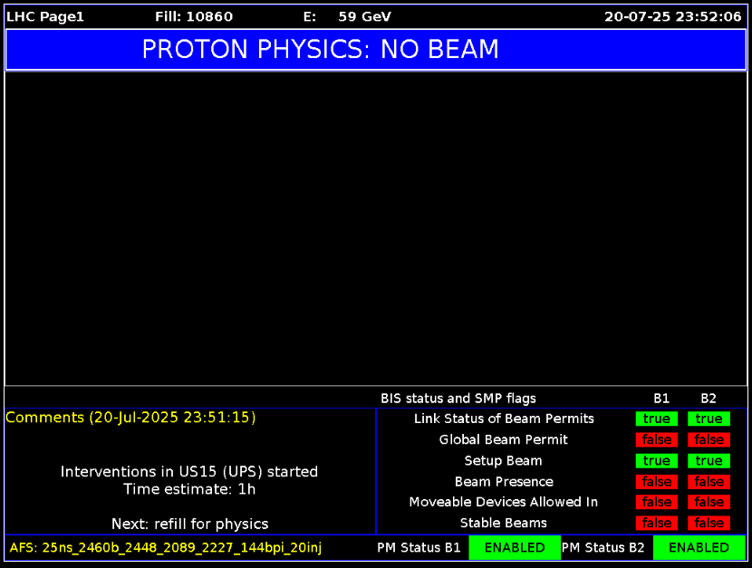Click the Global Beam Permit label
752x568 pixels.
click(x=504, y=439)
